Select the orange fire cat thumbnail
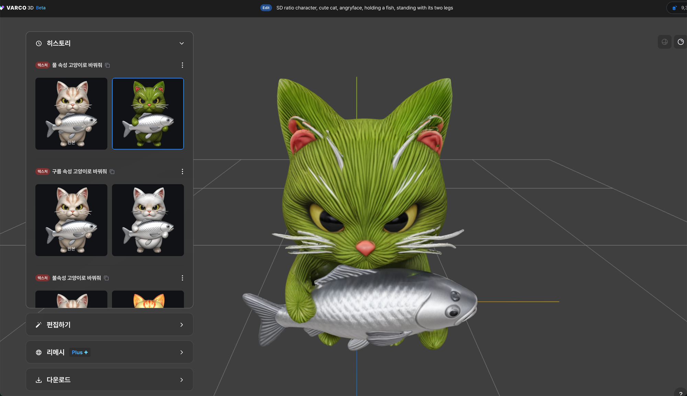The width and height of the screenshot is (687, 396). [x=148, y=299]
